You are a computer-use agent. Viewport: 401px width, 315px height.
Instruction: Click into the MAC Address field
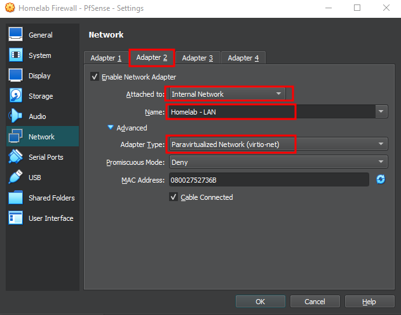click(x=269, y=180)
